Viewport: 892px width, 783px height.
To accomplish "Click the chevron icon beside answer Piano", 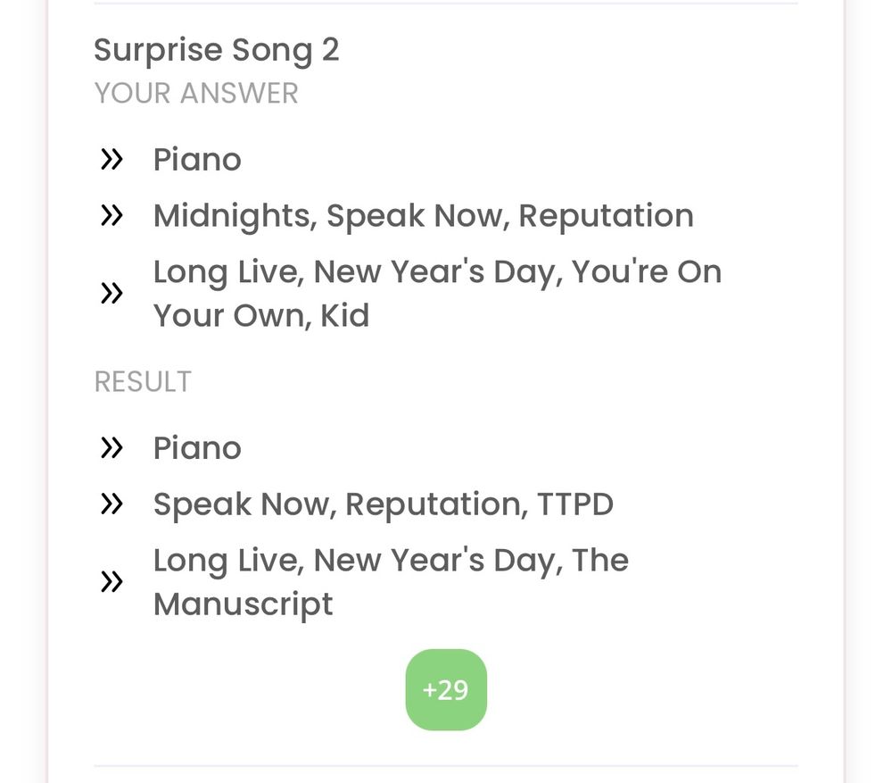I will click(111, 160).
